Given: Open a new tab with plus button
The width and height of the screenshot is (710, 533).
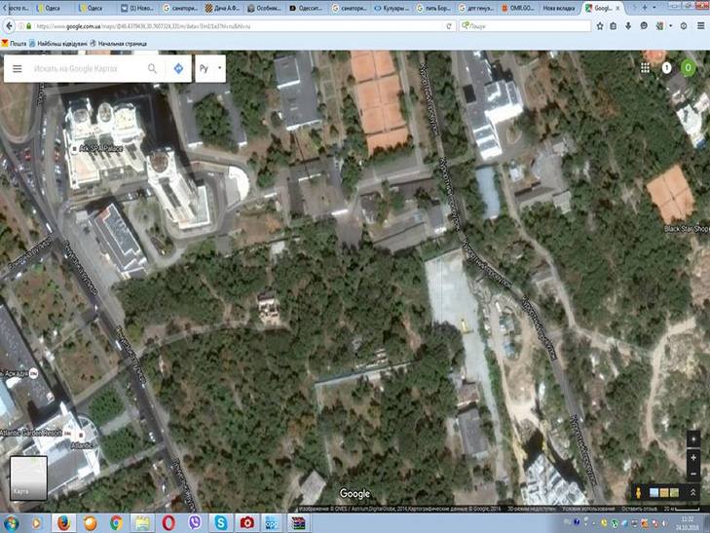Looking at the screenshot, I should pyautogui.click(x=645, y=8).
